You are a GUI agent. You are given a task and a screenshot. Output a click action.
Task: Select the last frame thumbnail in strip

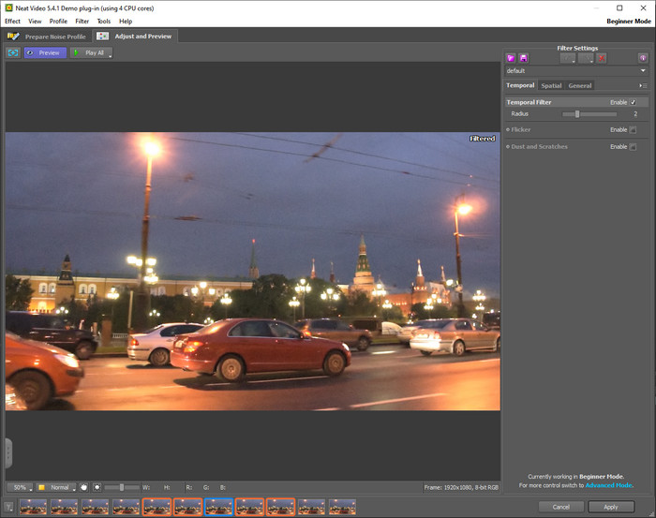tap(343, 507)
